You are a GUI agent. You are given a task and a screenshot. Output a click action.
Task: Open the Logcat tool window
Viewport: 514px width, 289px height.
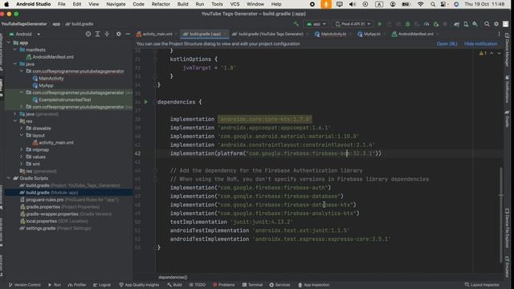[x=102, y=285]
